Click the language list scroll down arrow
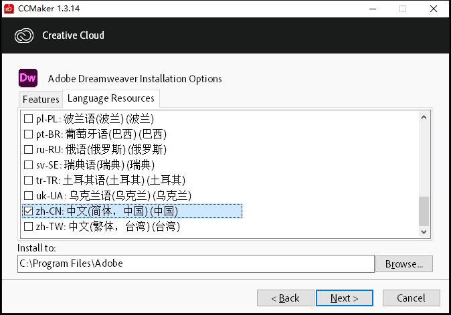 click(424, 231)
